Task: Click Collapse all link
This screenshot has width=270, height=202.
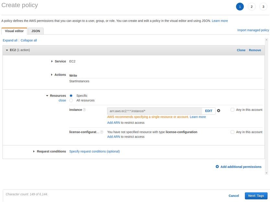Action: (x=29, y=40)
